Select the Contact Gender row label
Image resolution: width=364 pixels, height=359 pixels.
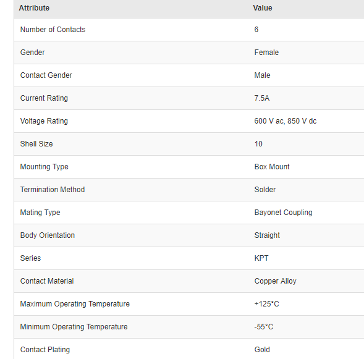(46, 75)
